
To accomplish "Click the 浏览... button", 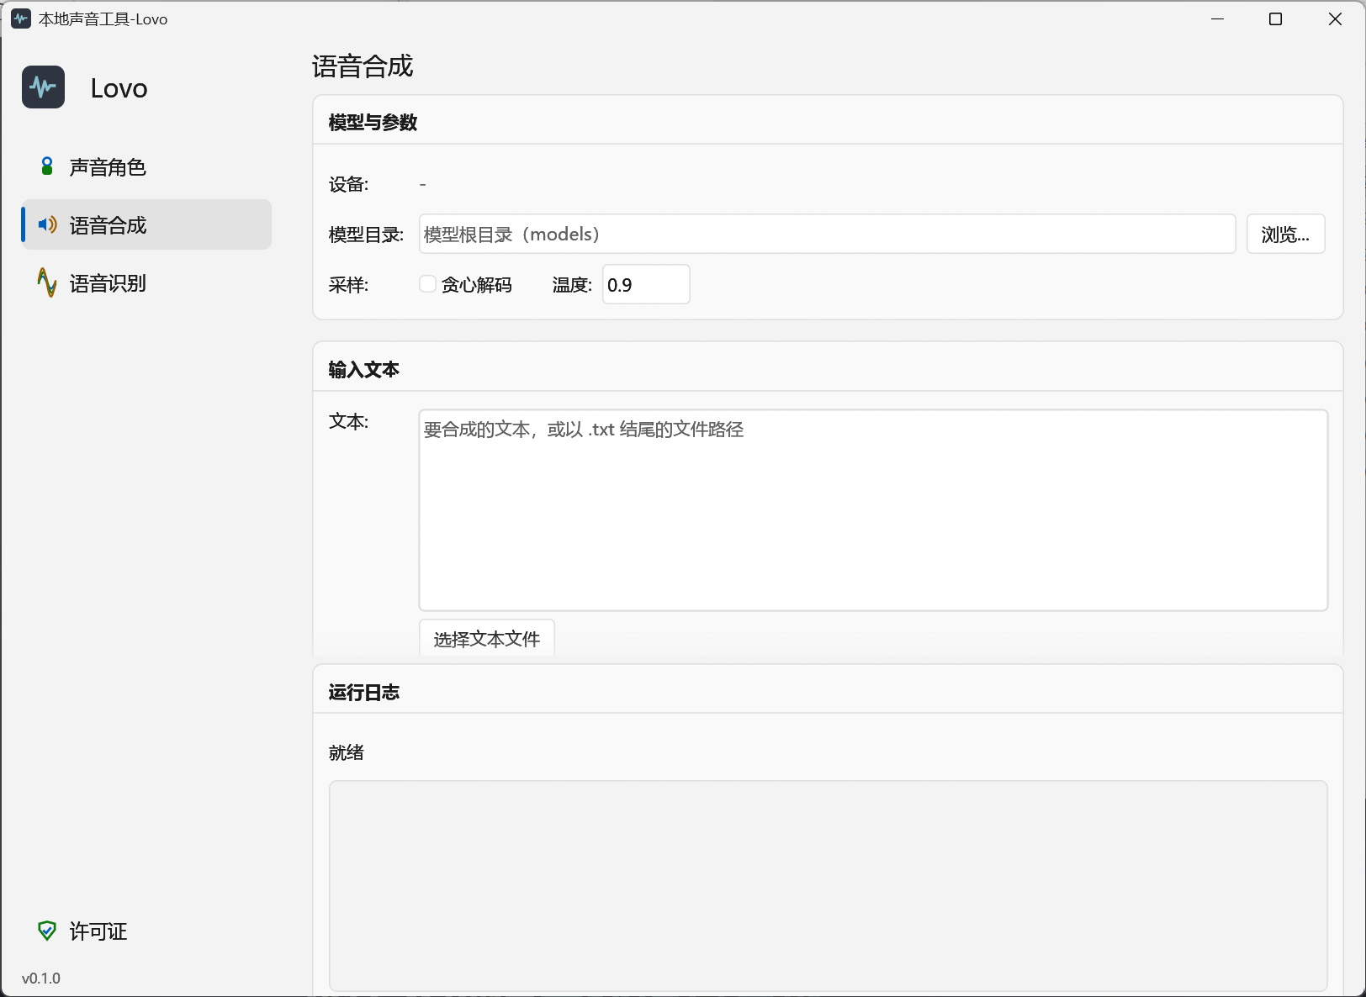I will [x=1285, y=234].
